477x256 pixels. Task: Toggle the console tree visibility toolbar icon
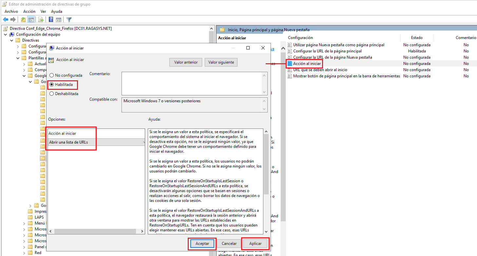[x=31, y=19]
